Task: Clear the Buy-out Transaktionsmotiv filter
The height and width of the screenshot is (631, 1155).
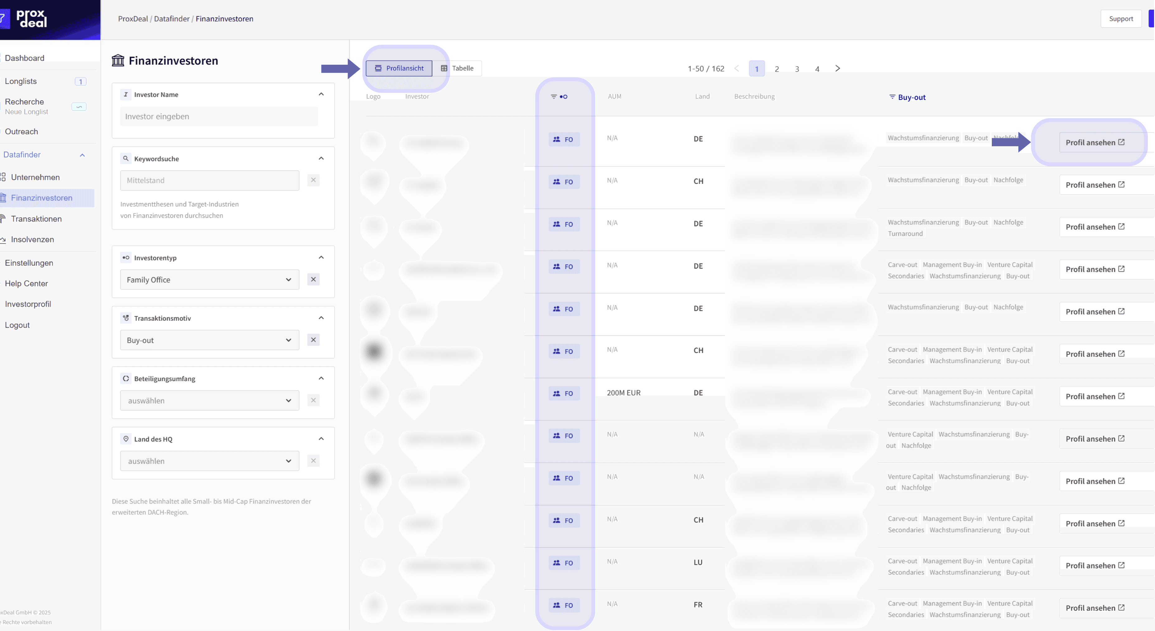Action: pyautogui.click(x=313, y=340)
